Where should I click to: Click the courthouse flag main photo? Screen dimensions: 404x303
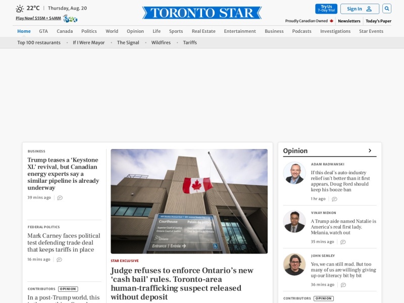tap(189, 201)
